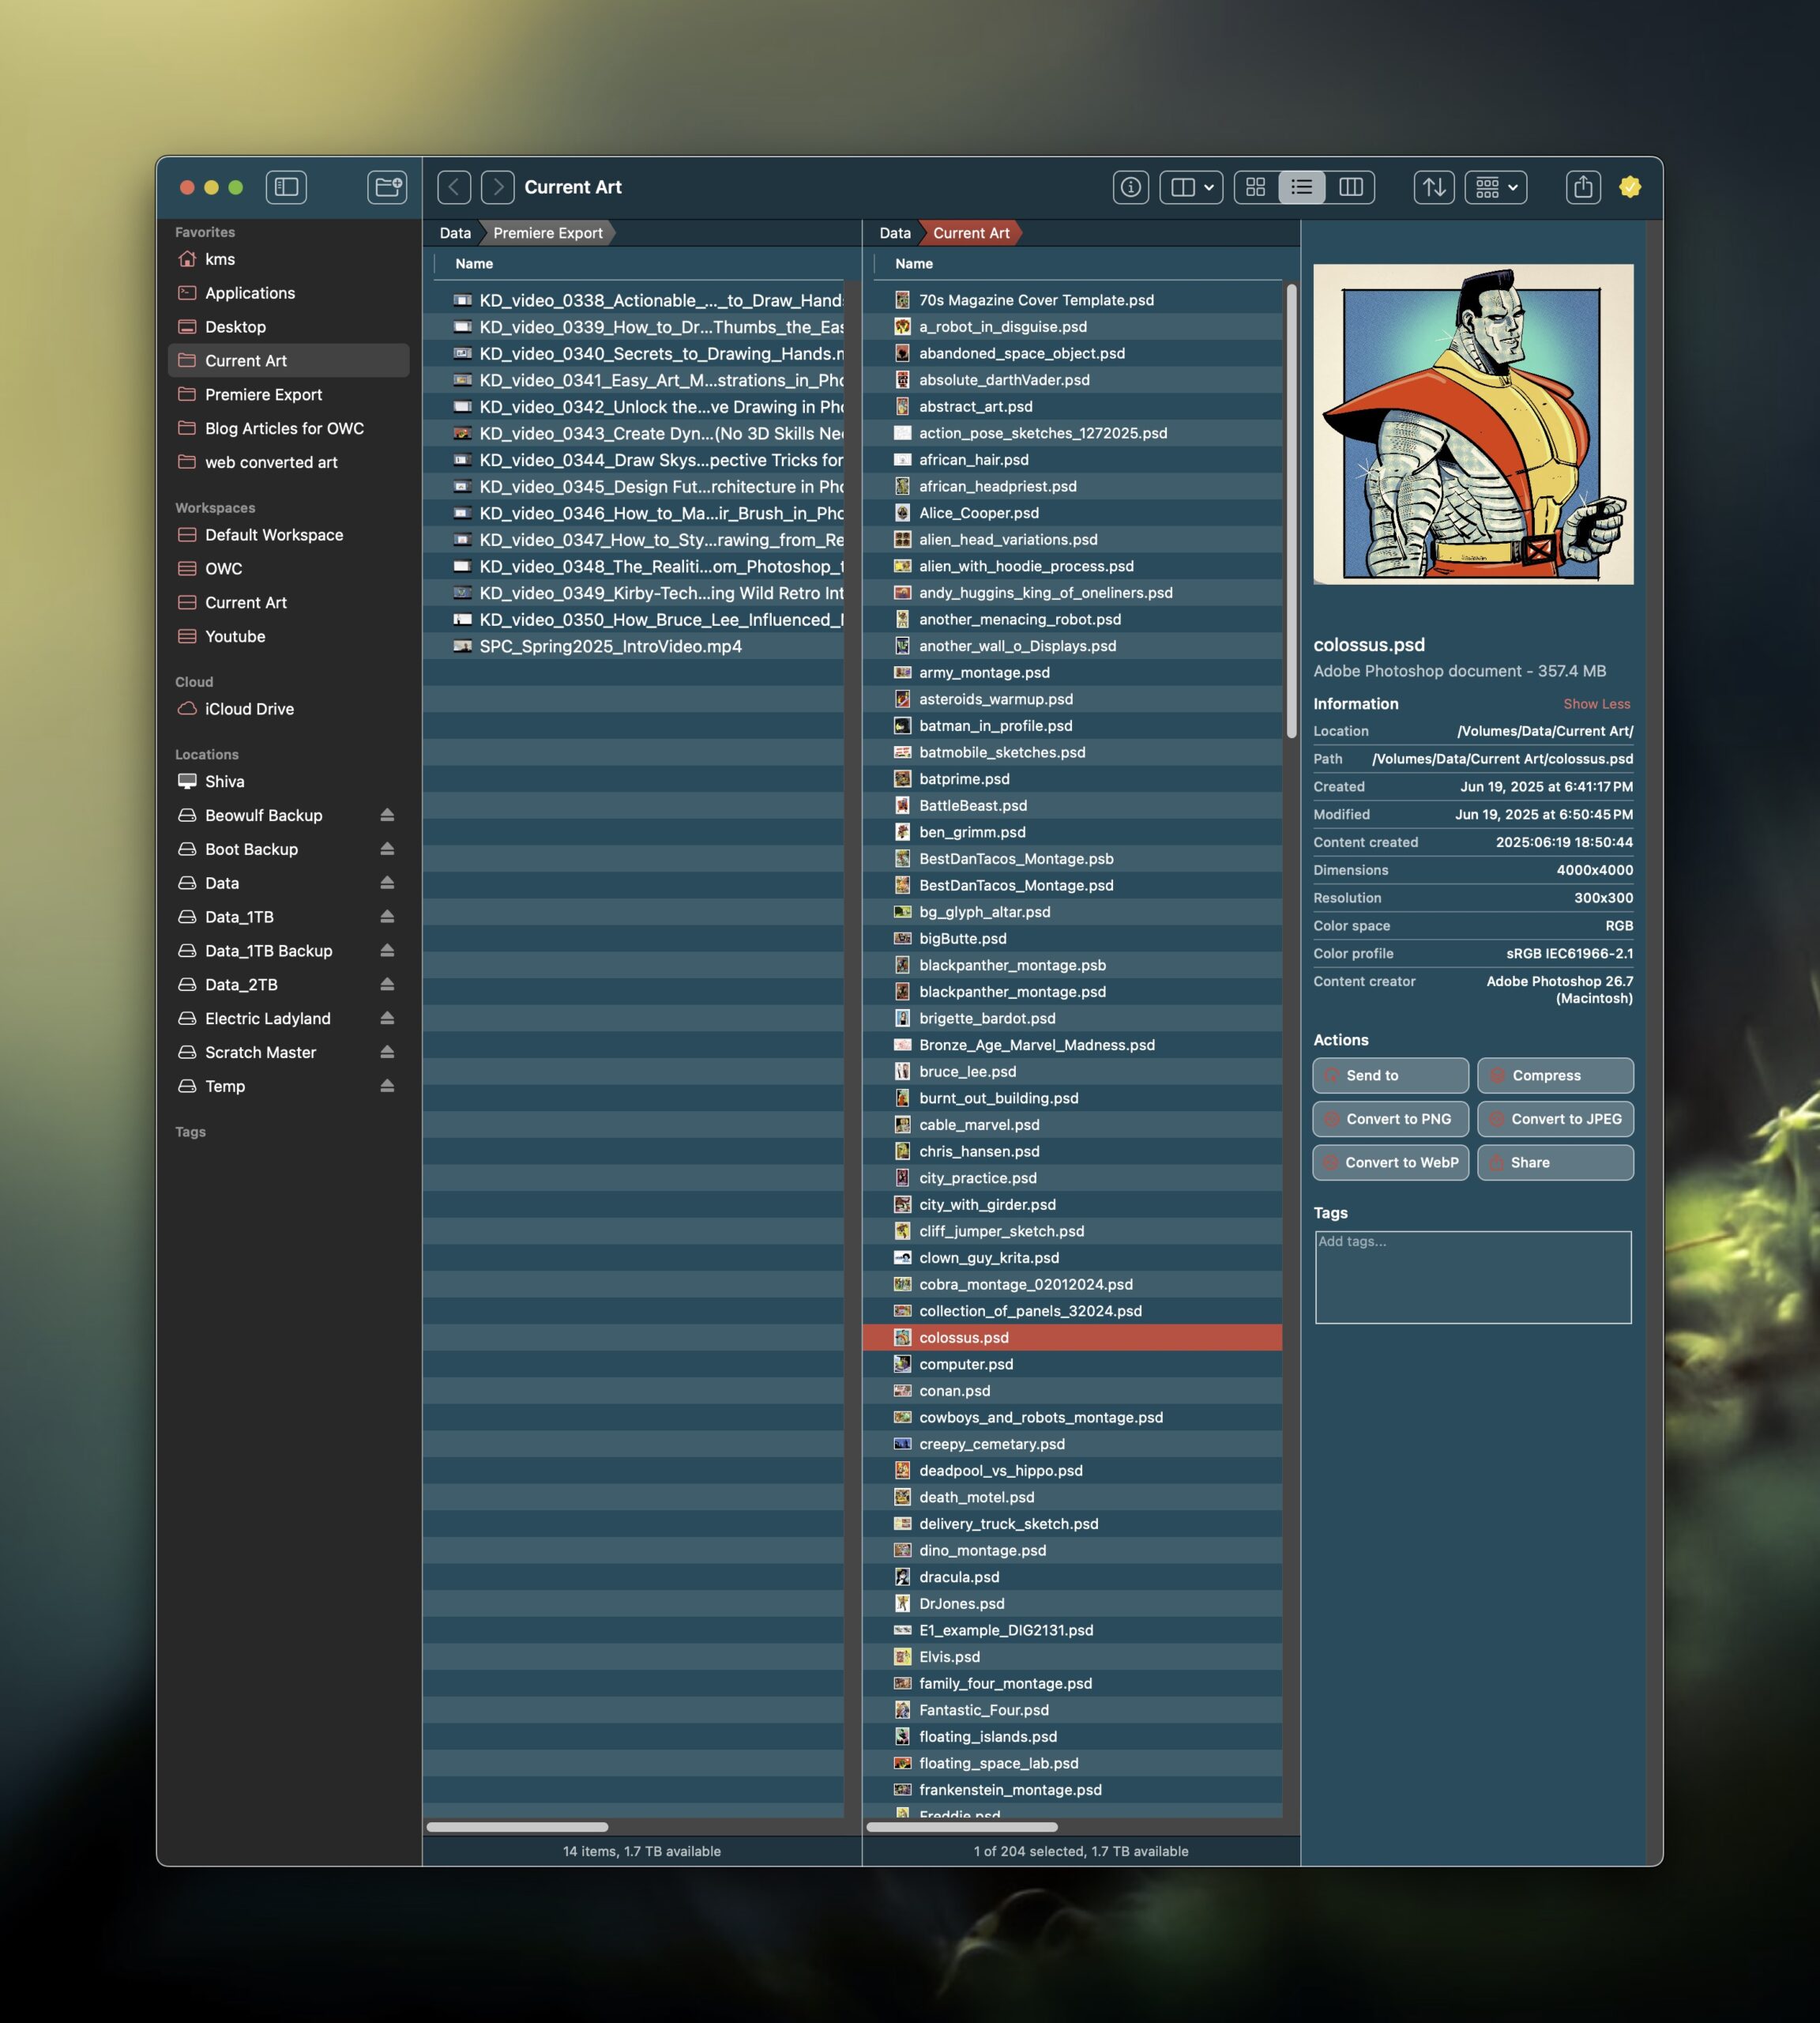Switch to column view
Viewport: 1820px width, 2023px height.
coord(1350,187)
